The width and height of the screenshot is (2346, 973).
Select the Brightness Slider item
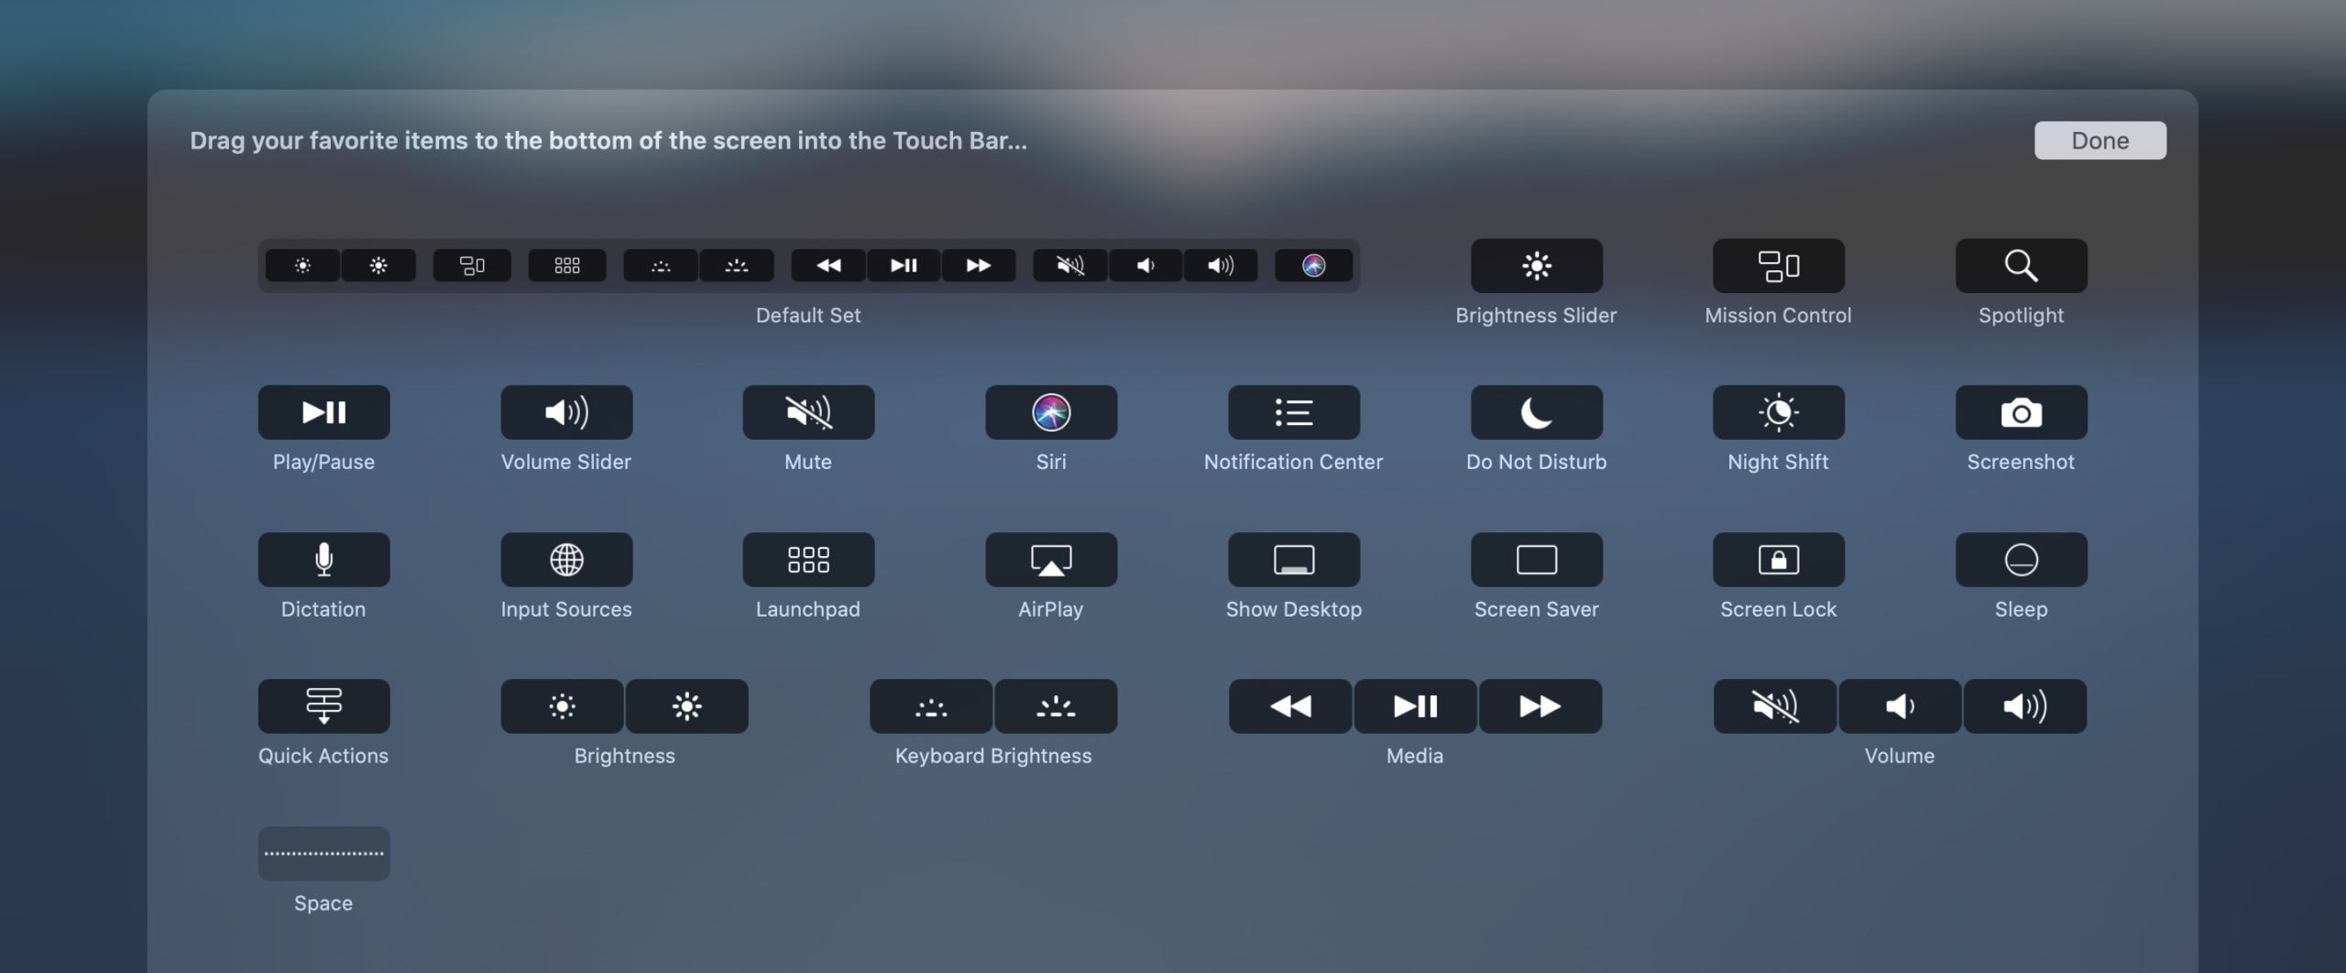(x=1537, y=266)
